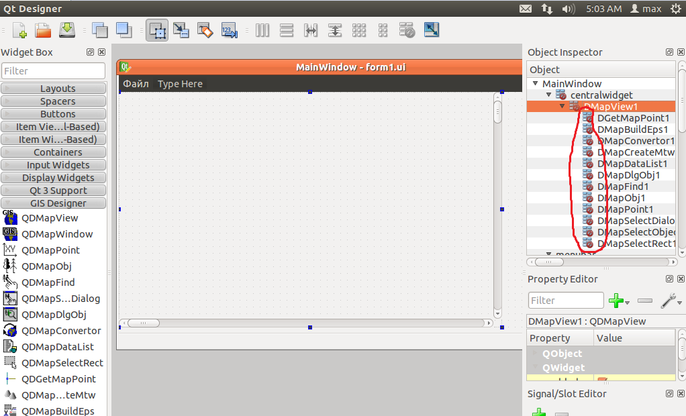686x416 pixels.
Task: Click the Object Inspector horizontal scrollbar handle
Action: [549, 262]
